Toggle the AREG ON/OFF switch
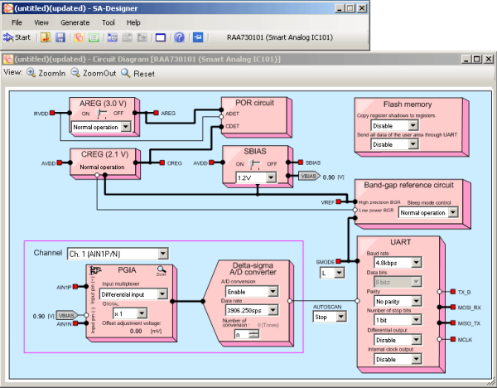The height and width of the screenshot is (388, 497). click(x=102, y=114)
